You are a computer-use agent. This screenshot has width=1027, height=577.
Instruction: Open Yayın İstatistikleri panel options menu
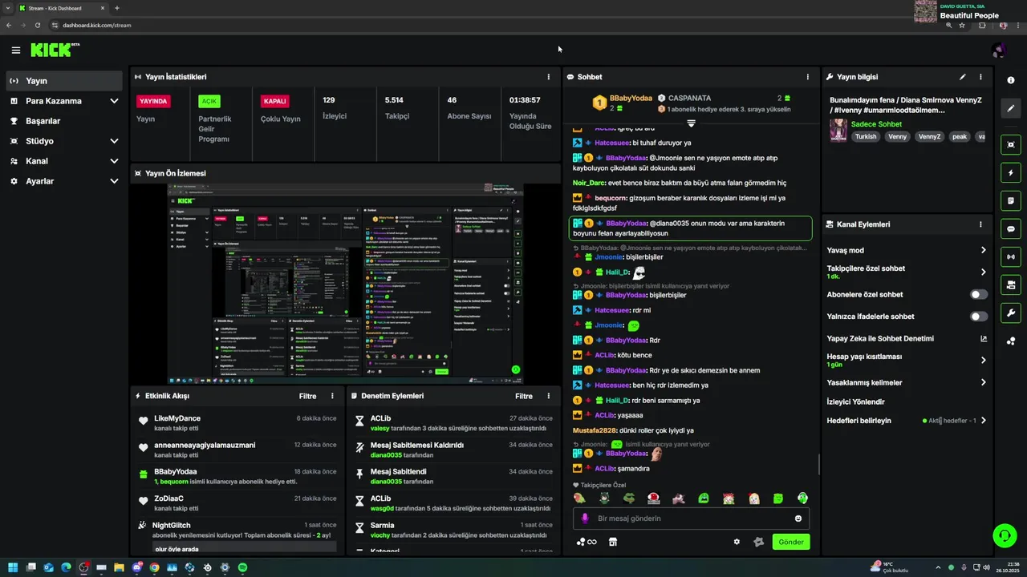[x=549, y=77]
